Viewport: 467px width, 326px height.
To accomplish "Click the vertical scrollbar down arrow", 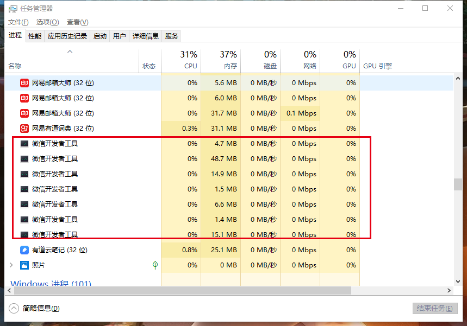I will [x=458, y=282].
